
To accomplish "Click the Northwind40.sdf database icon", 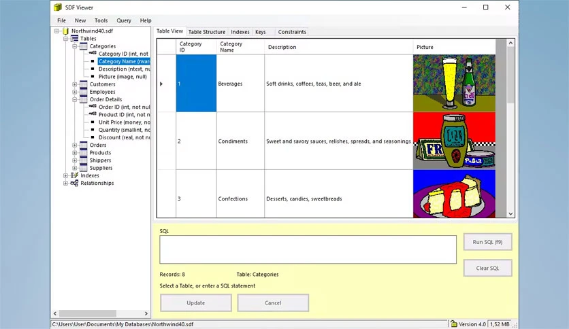I will click(66, 31).
